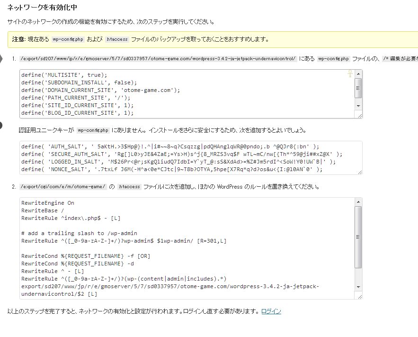Click the bold 注意: label in the notice
This screenshot has width=418, height=337.
coord(18,39)
